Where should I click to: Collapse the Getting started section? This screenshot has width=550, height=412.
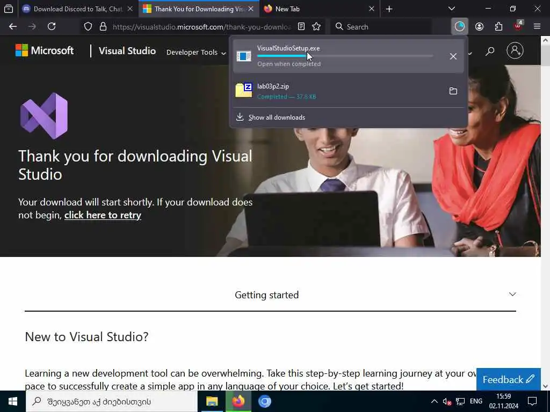tap(512, 295)
